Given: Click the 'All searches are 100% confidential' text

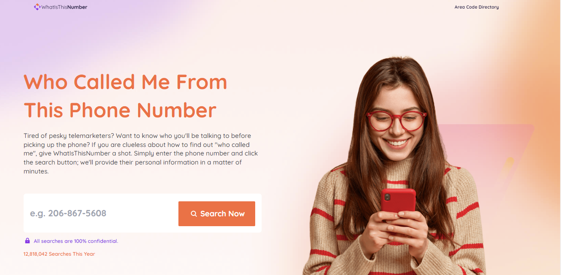Looking at the screenshot, I should coord(76,241).
